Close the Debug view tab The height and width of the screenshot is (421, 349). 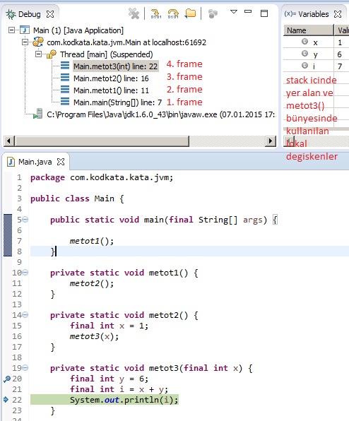click(x=50, y=14)
